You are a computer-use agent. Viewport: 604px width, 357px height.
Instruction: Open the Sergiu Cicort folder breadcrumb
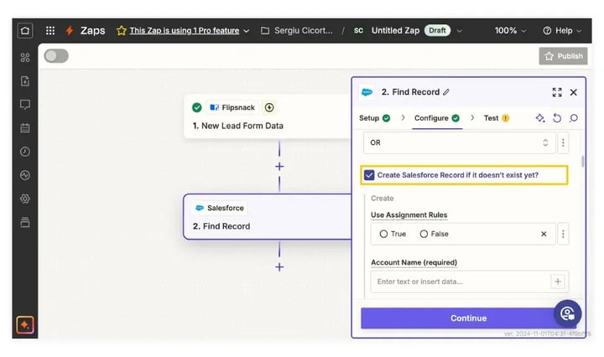coord(303,30)
